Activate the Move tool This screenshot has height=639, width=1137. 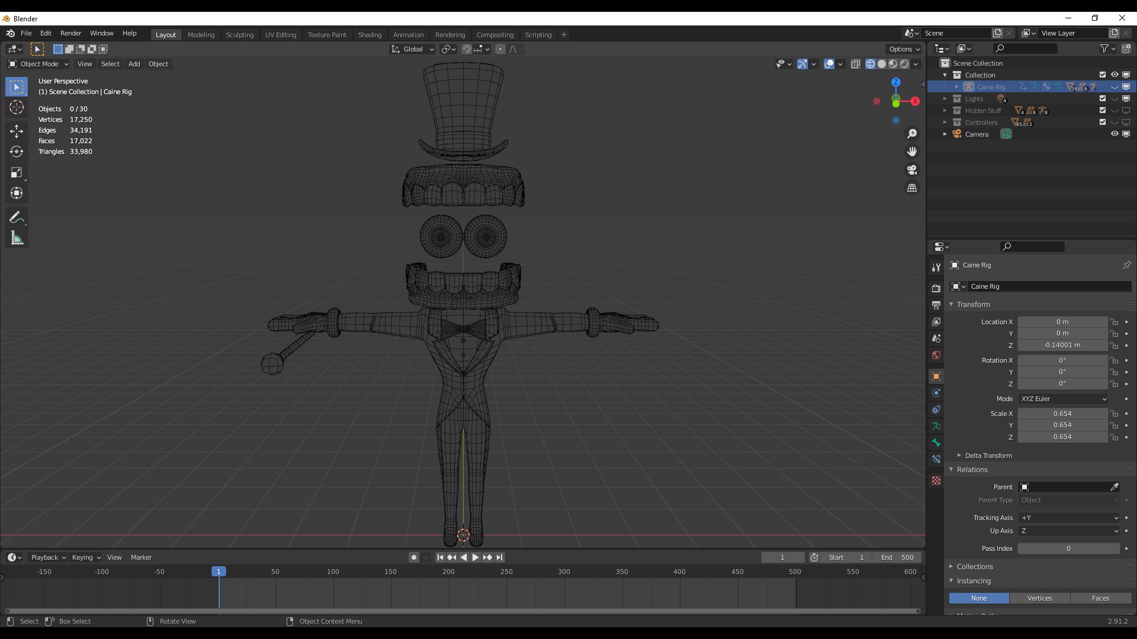pyautogui.click(x=17, y=131)
